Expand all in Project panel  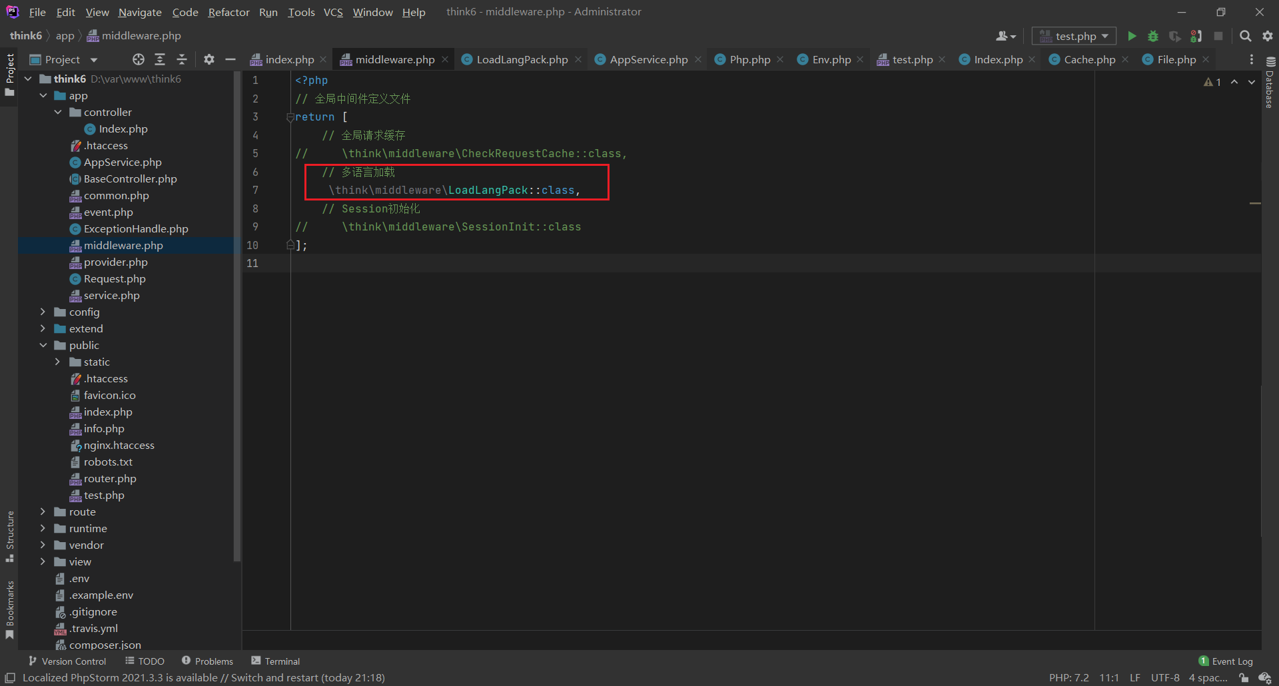pyautogui.click(x=160, y=59)
